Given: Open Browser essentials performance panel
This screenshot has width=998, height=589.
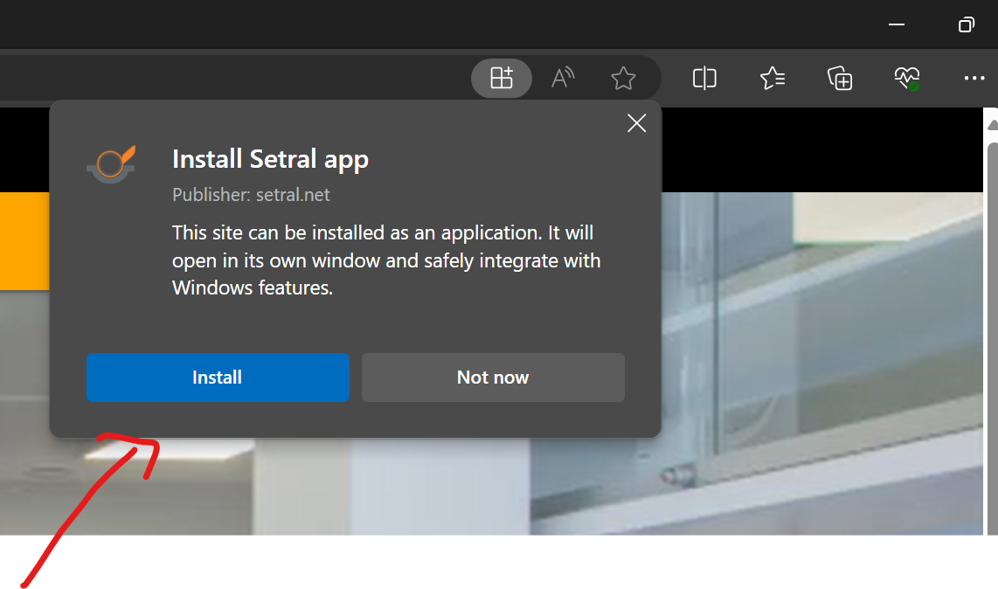Looking at the screenshot, I should (906, 78).
